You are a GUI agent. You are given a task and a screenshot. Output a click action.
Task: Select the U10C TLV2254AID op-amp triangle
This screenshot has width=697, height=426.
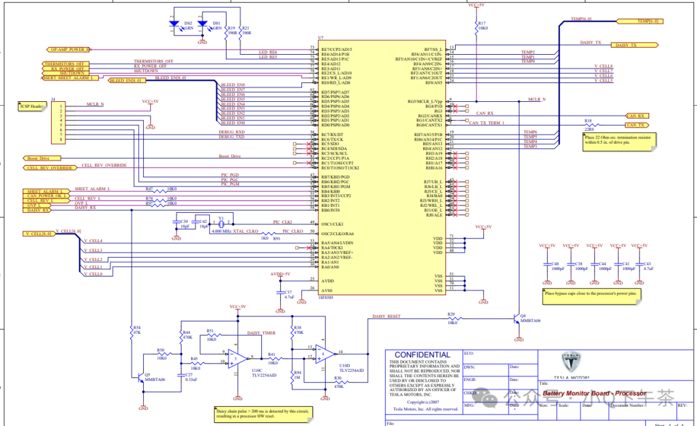pyautogui.click(x=237, y=358)
